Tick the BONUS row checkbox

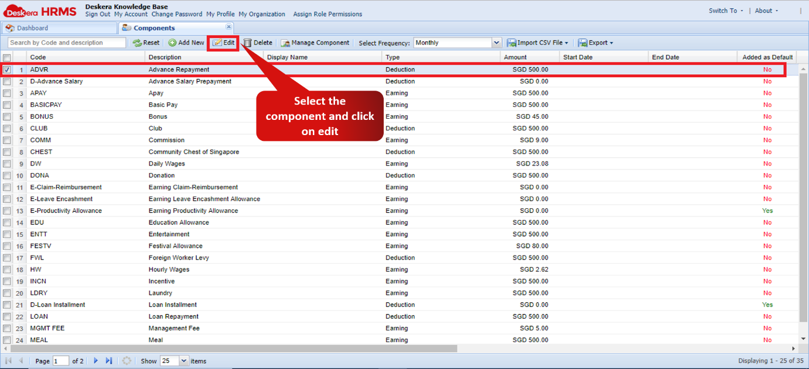6,116
